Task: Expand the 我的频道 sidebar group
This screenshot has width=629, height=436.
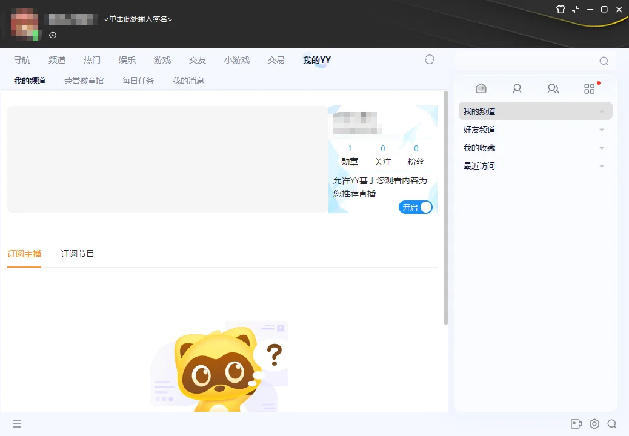Action: tap(535, 111)
